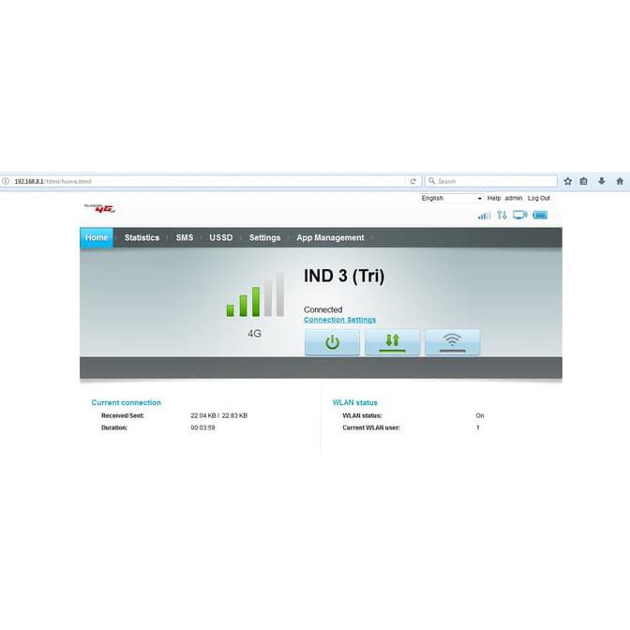This screenshot has width=630, height=630.
Task: Open the Statistics tab
Action: (142, 237)
